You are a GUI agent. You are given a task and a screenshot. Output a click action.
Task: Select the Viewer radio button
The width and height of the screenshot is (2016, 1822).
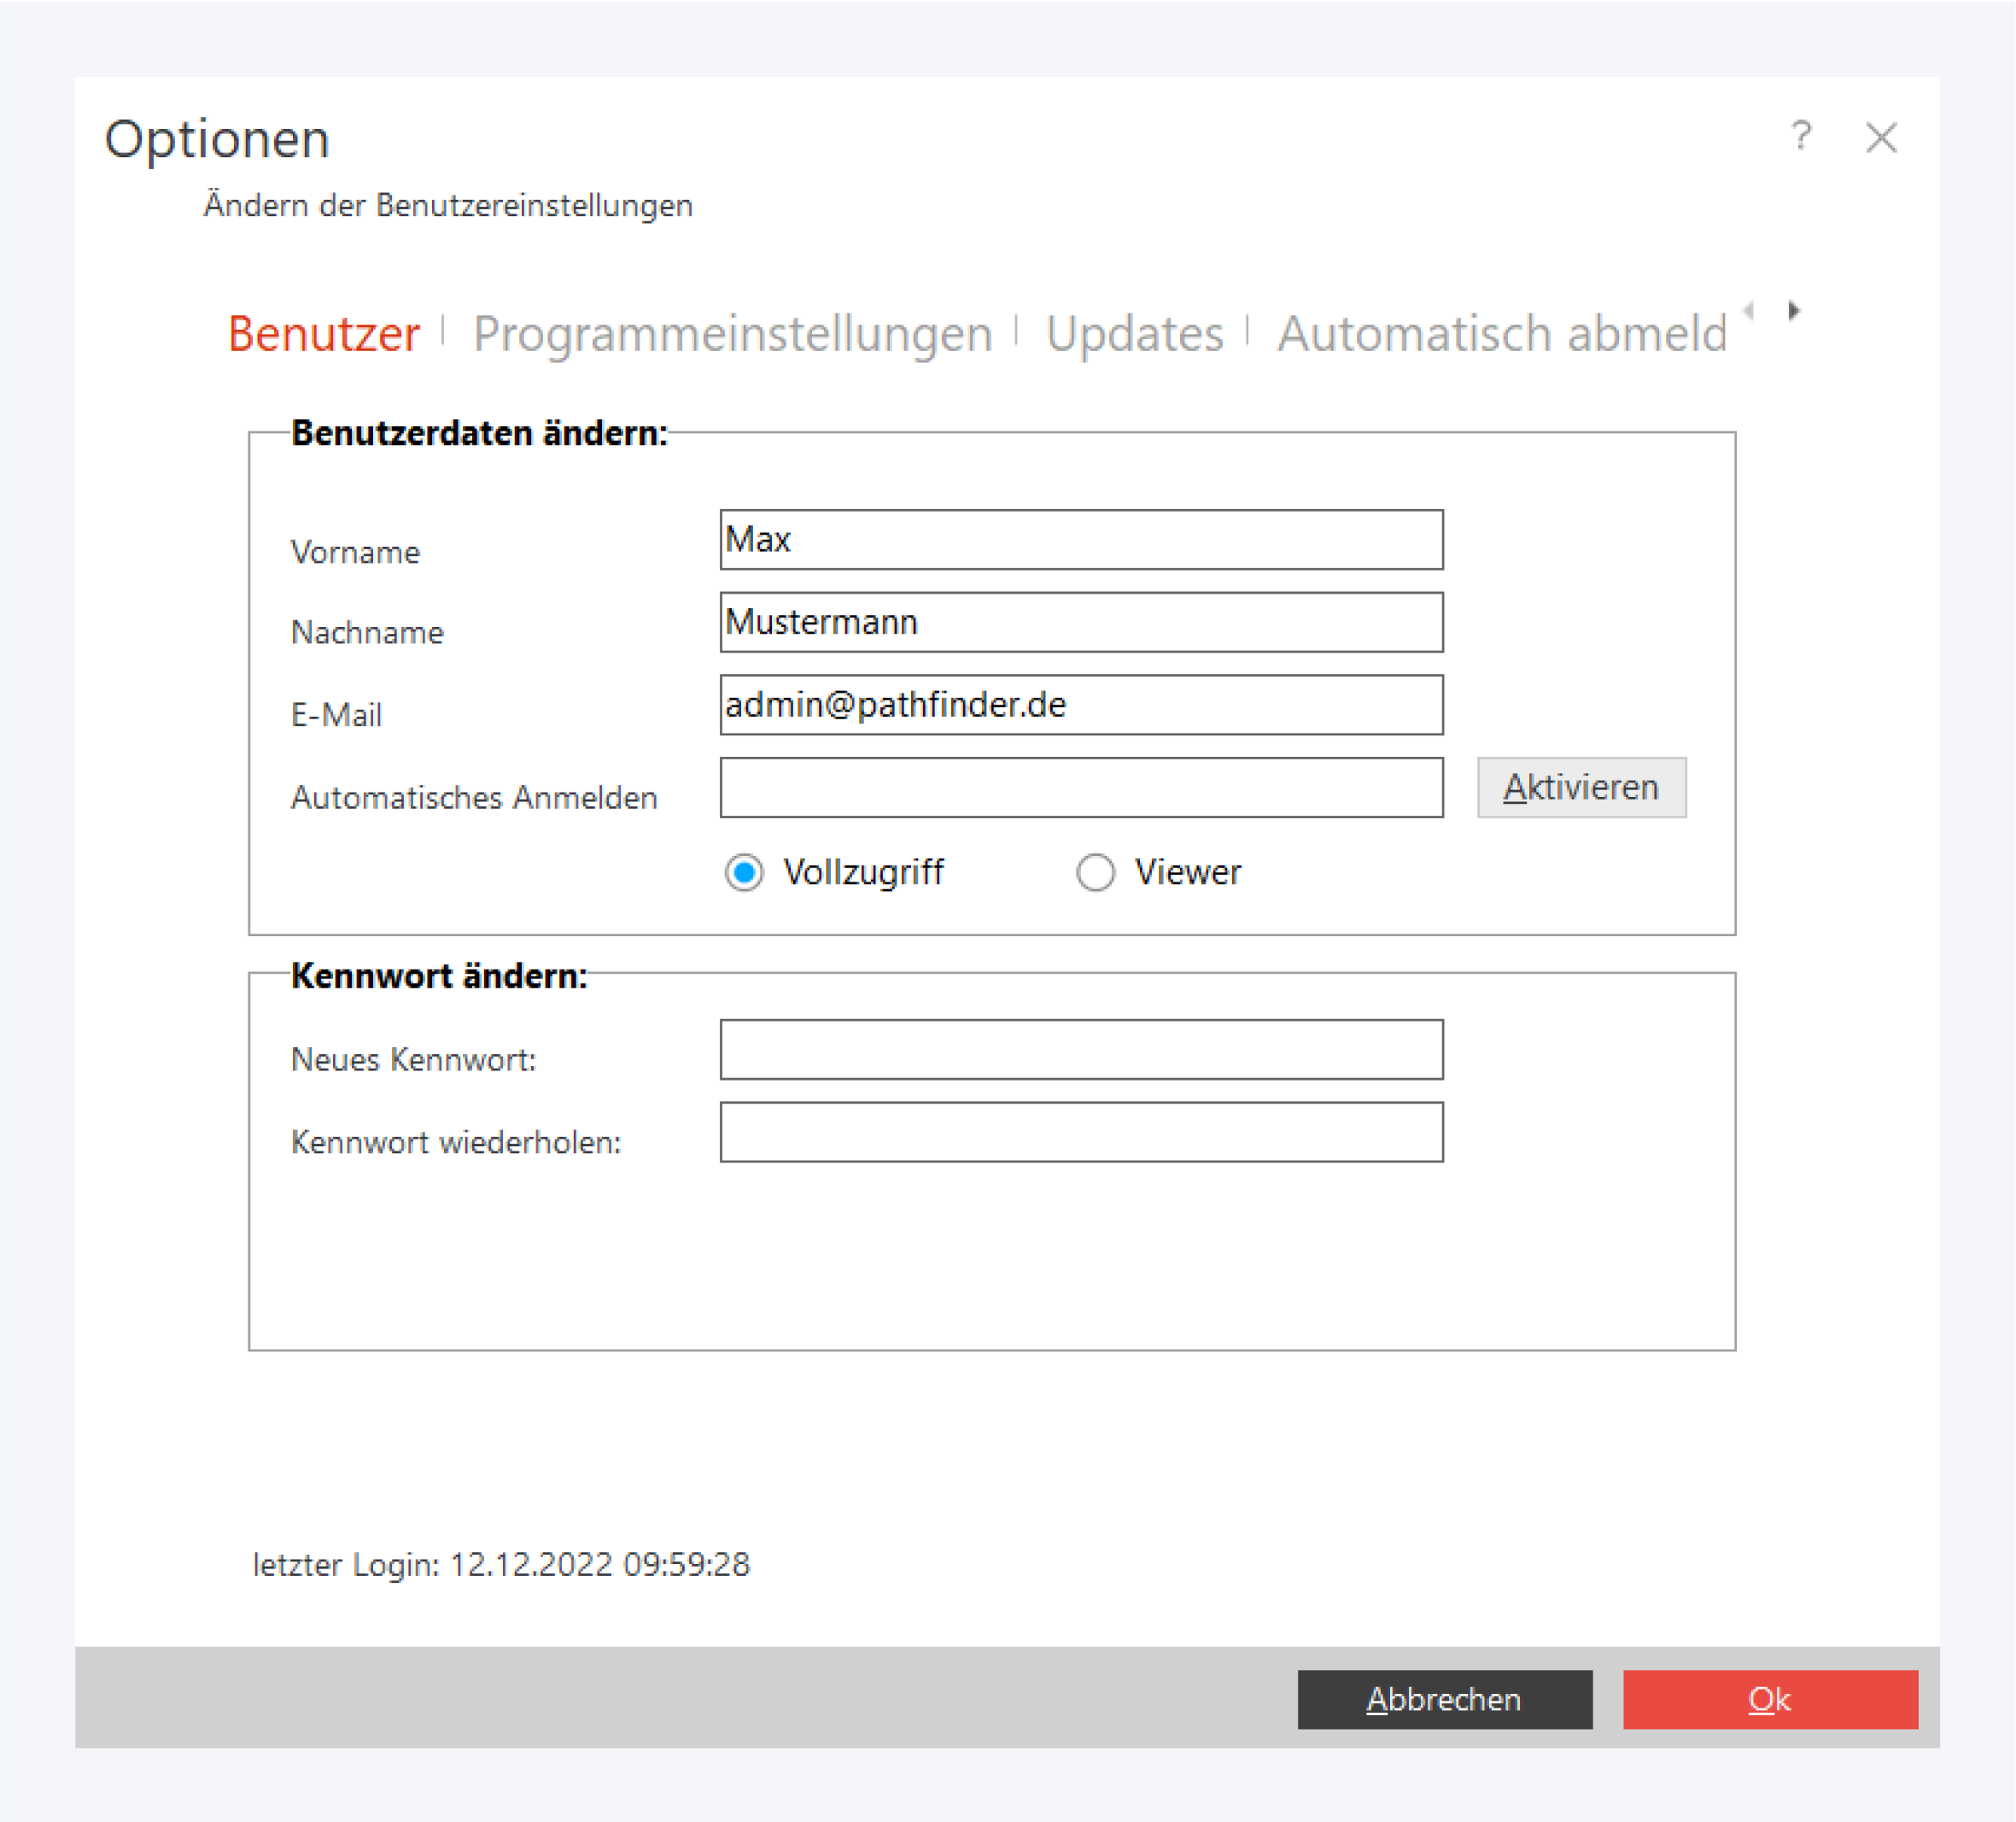click(1096, 872)
